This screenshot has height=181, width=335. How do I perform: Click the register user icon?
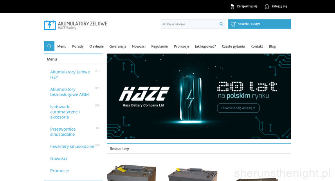coord(232,6)
